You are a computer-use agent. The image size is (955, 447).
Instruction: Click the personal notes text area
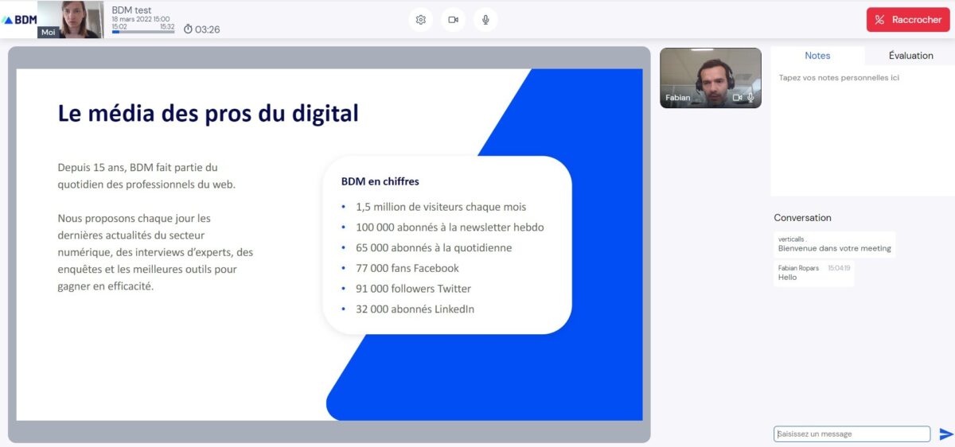click(863, 131)
